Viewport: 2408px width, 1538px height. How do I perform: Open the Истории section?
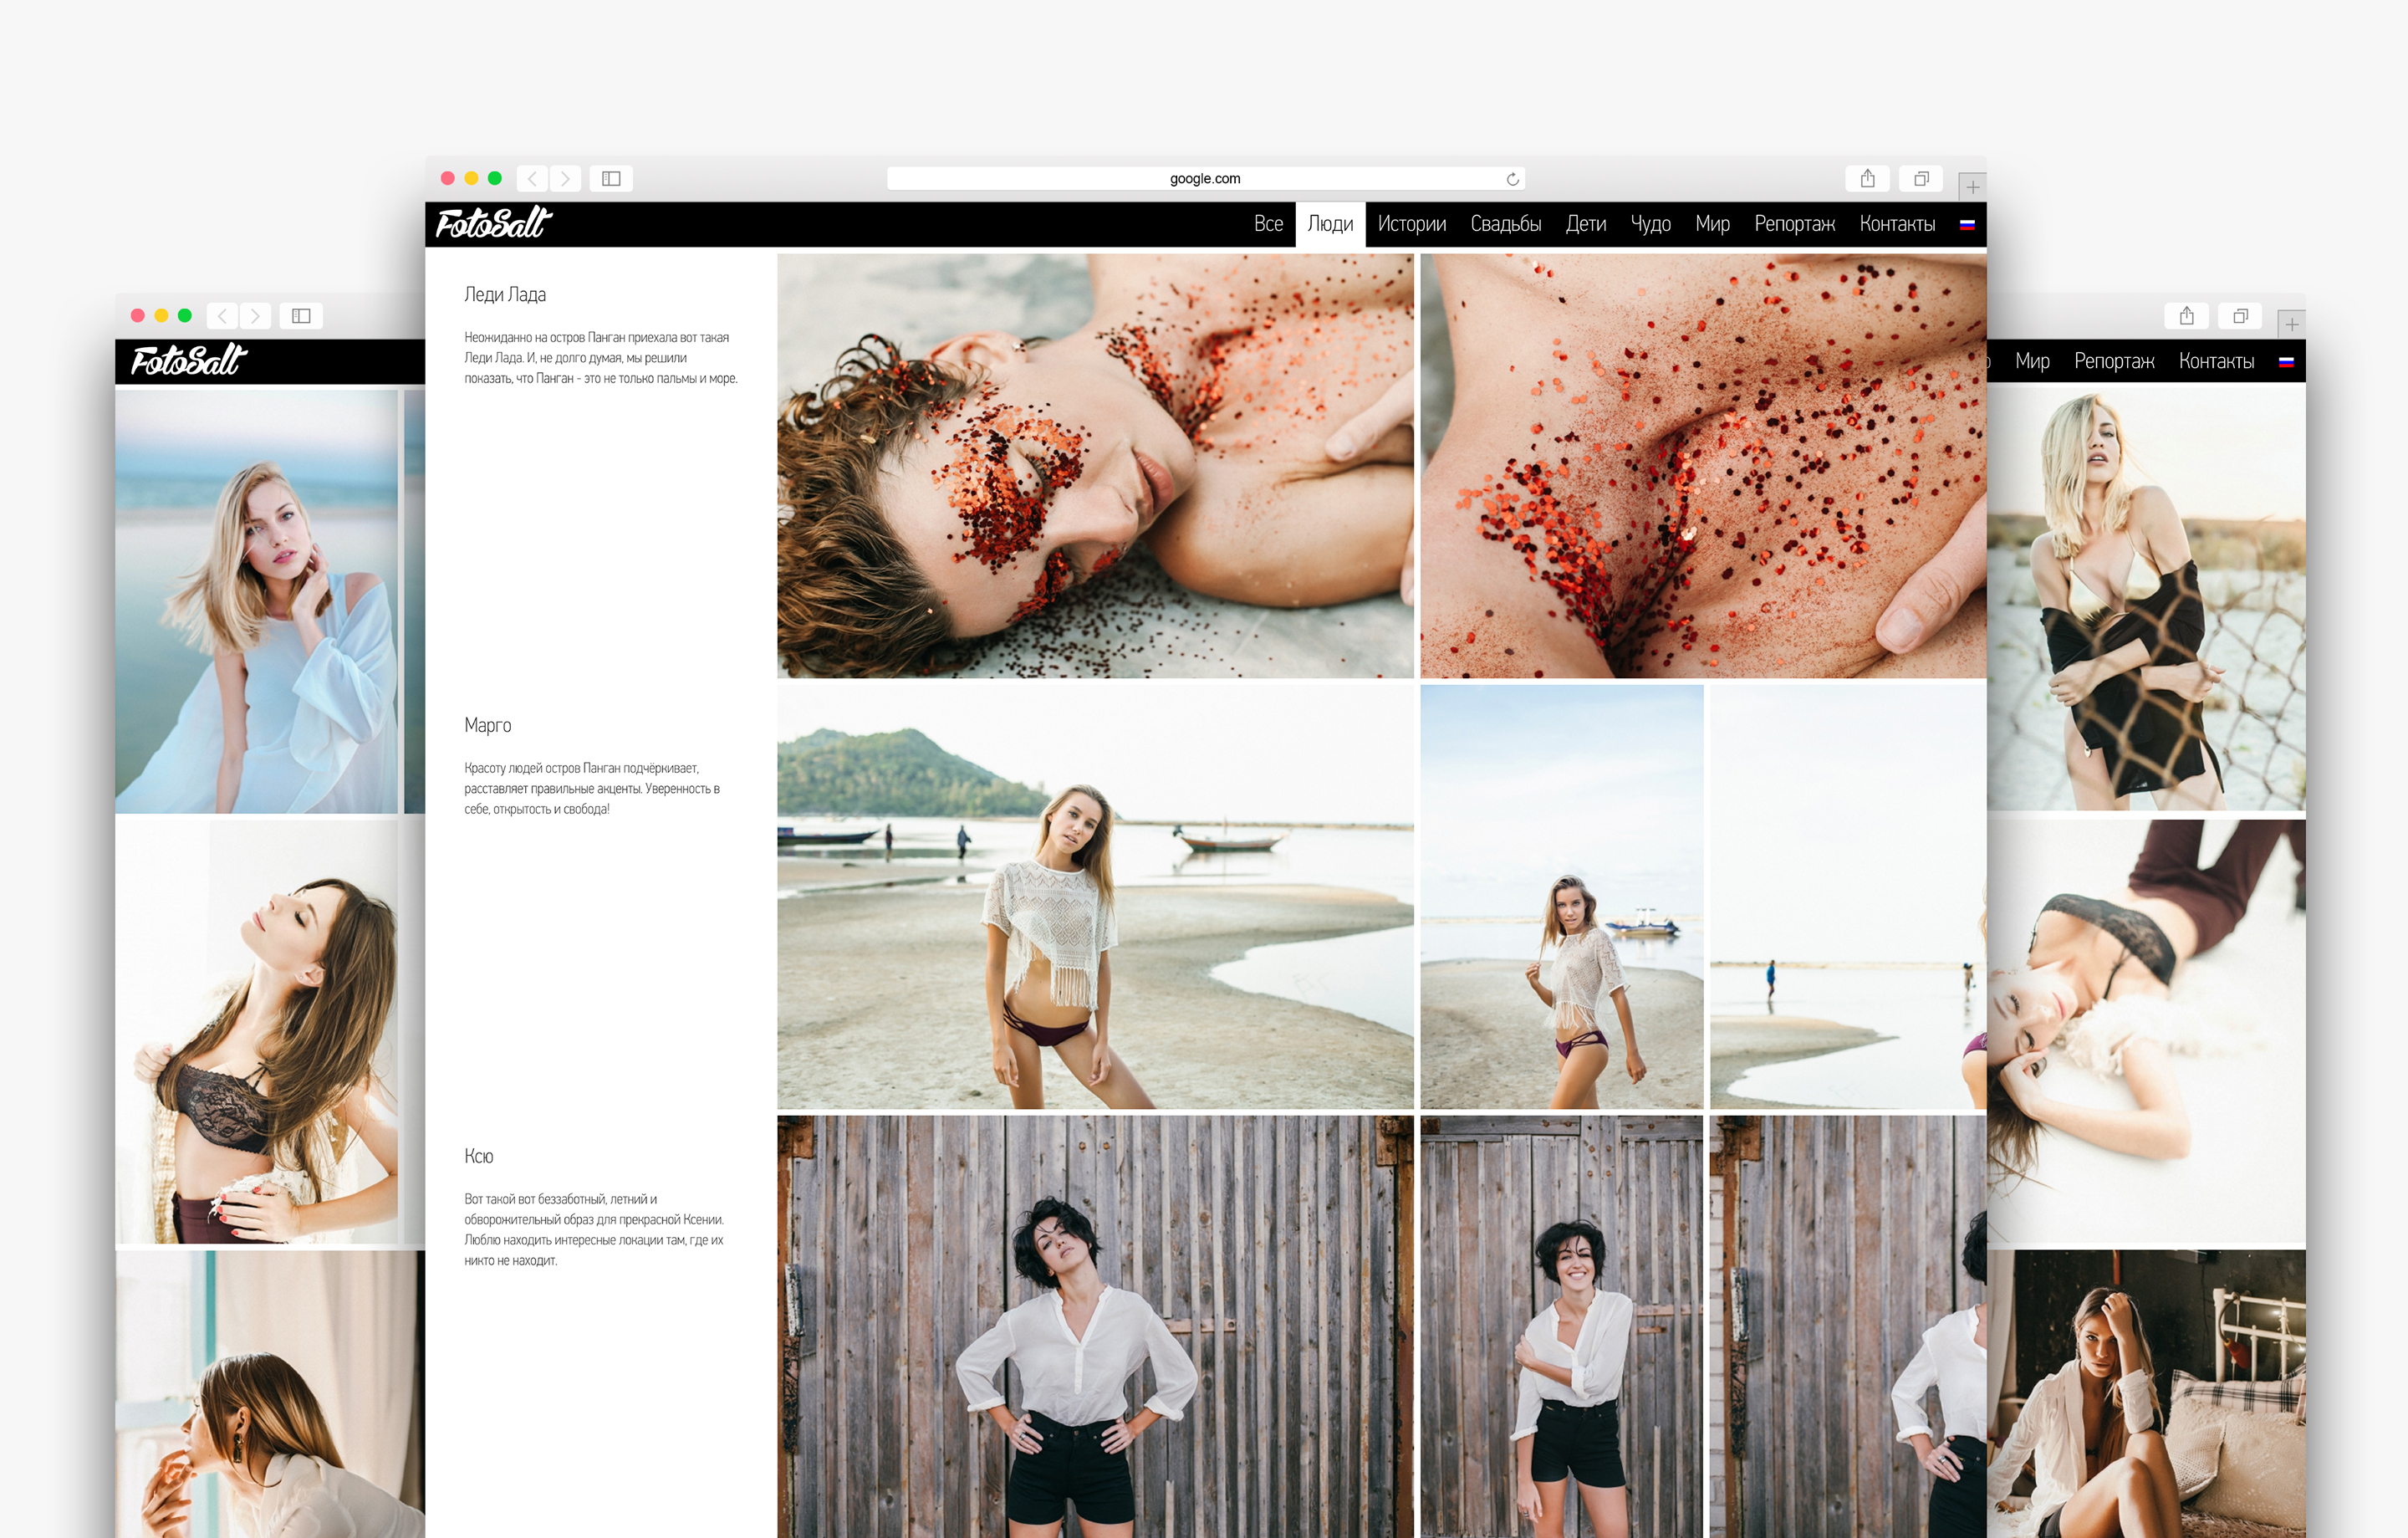coord(1411,224)
